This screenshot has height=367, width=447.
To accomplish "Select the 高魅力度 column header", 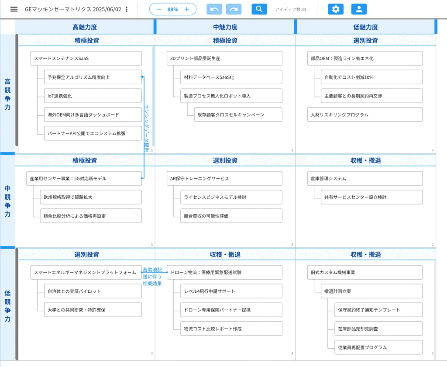I will tap(85, 27).
